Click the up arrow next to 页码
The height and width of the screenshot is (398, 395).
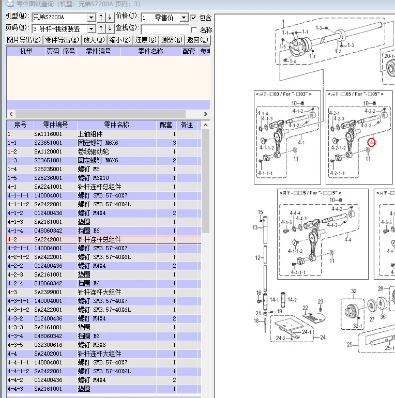[101, 28]
